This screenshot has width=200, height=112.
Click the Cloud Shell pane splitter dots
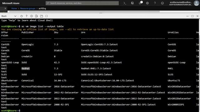pos(101,13)
